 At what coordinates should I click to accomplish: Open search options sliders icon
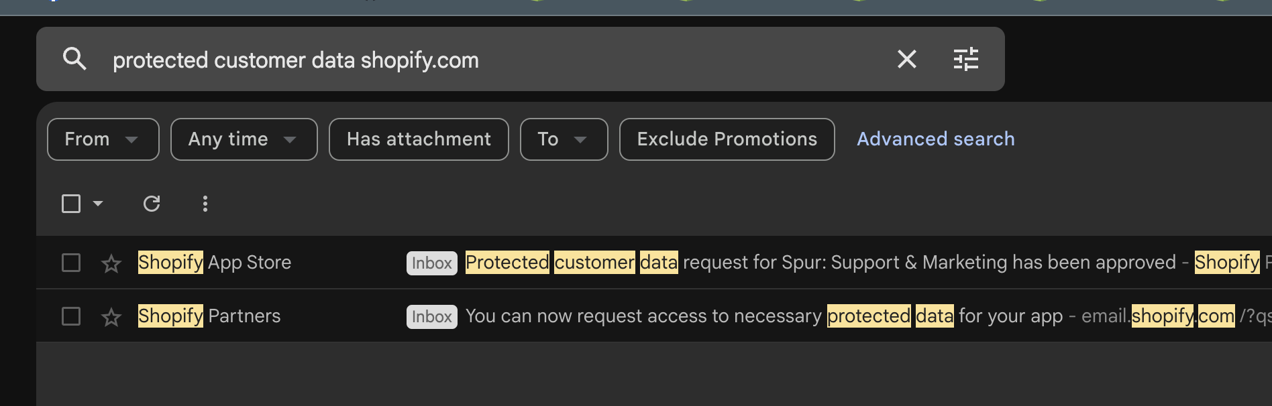pyautogui.click(x=965, y=59)
